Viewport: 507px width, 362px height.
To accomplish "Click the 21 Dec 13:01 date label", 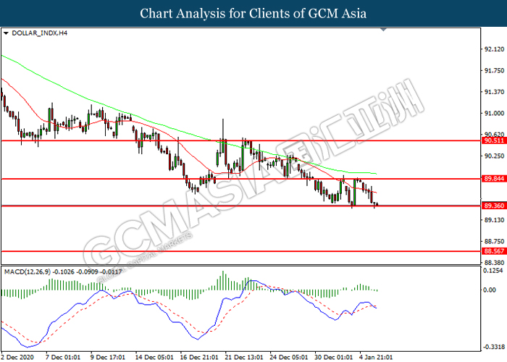I will point(244,357).
